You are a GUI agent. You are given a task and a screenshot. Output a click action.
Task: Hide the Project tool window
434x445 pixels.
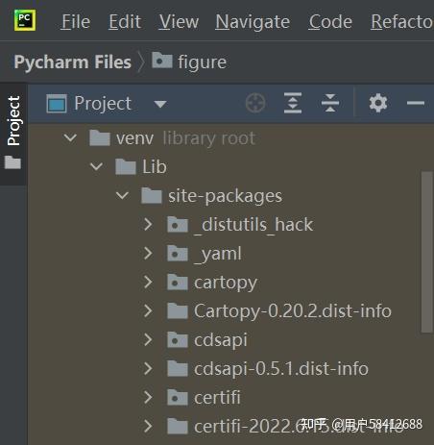click(x=416, y=103)
